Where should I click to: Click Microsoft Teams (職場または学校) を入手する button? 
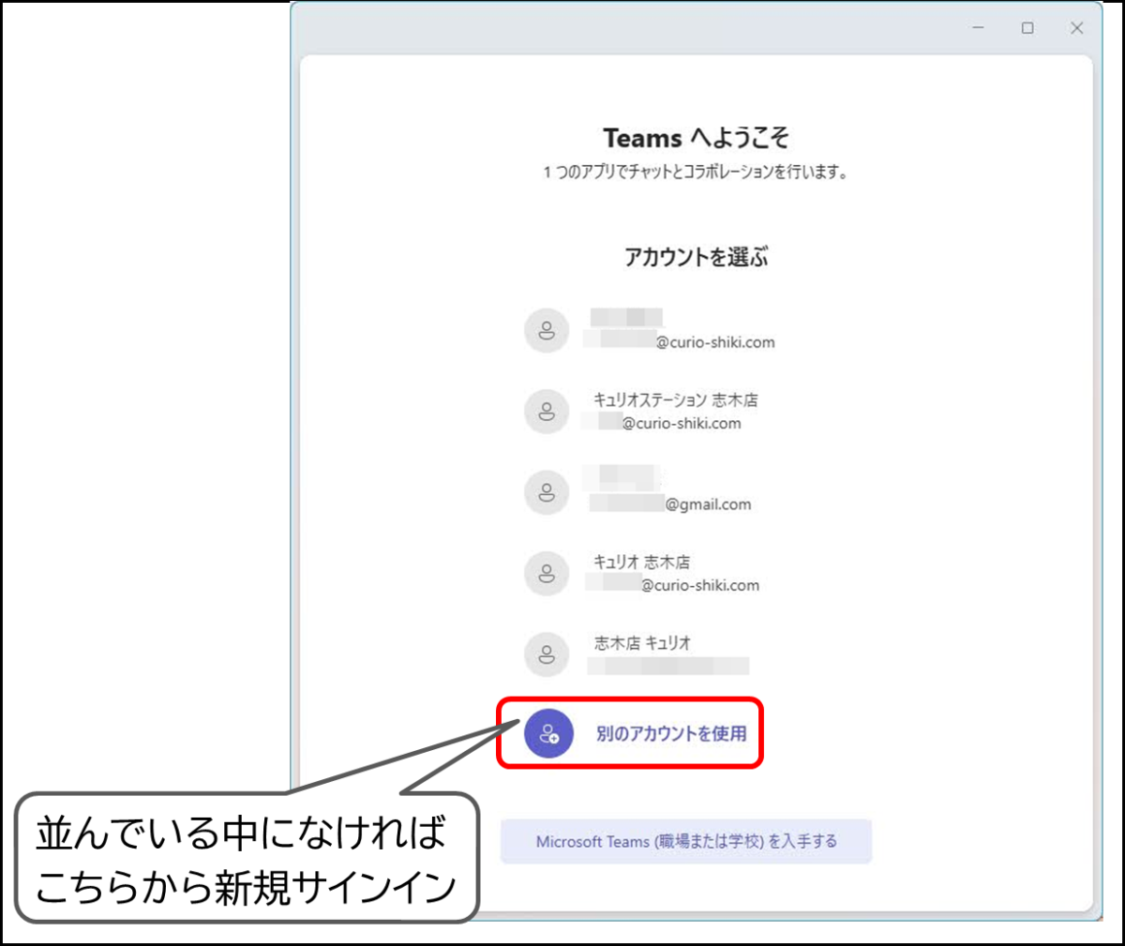686,841
